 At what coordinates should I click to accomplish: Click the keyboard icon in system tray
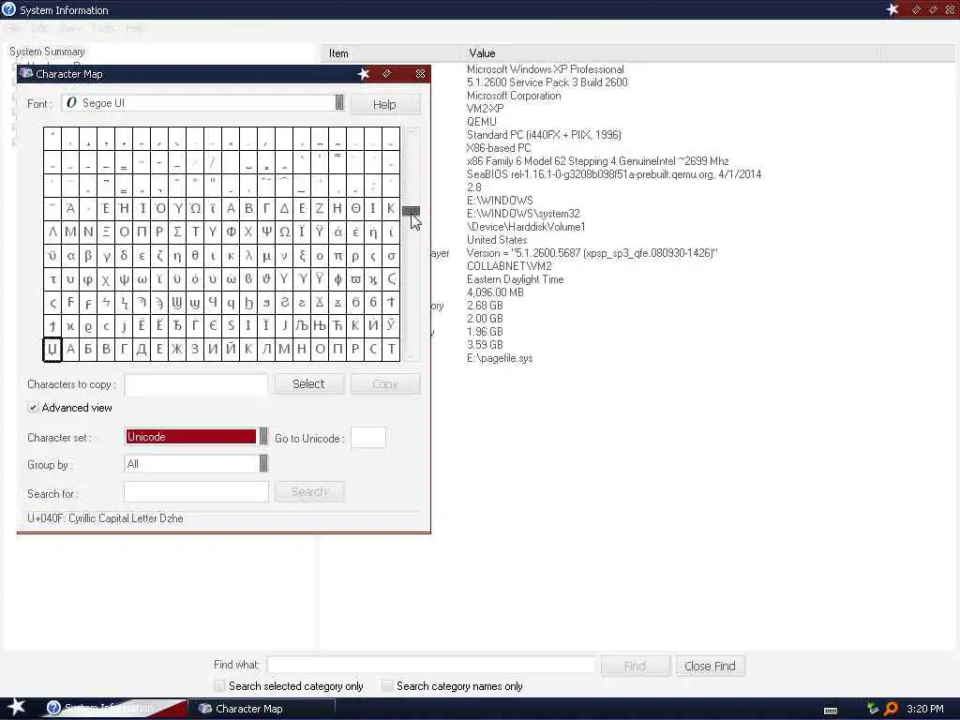tap(831, 711)
